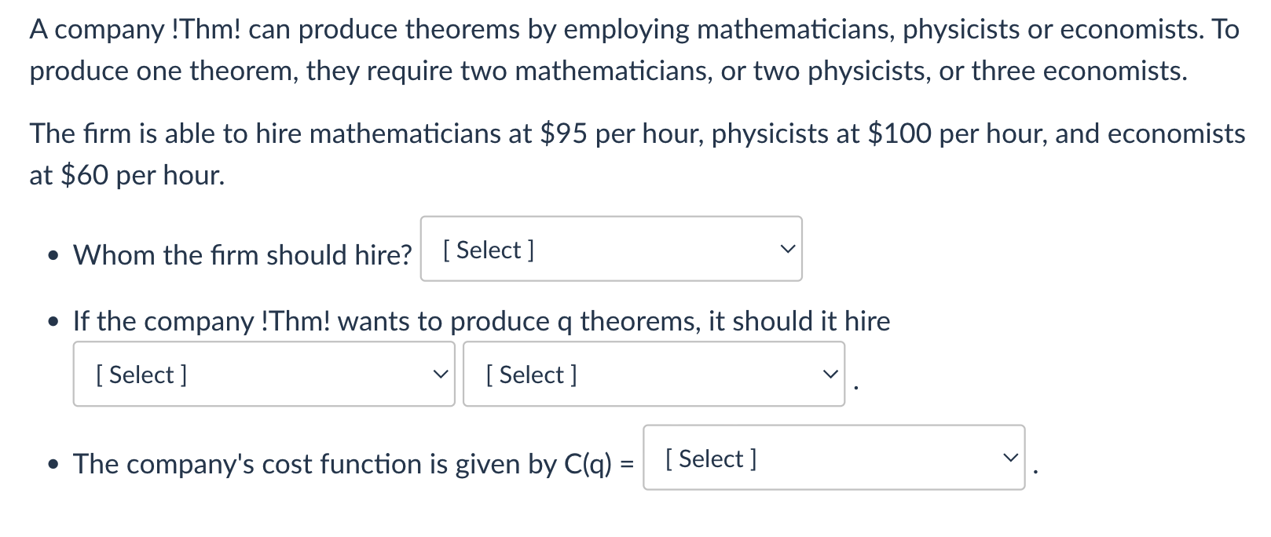Click the paragraph starting "A company !Thm! can produce"

click(x=635, y=50)
